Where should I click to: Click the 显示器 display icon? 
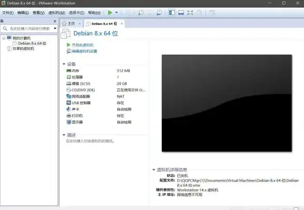(x=69, y=122)
